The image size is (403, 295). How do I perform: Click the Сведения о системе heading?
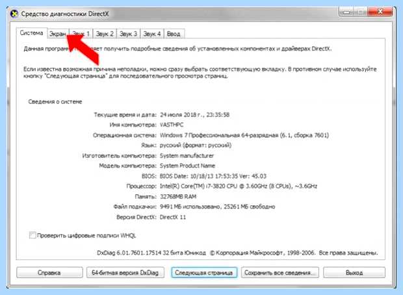(x=55, y=102)
